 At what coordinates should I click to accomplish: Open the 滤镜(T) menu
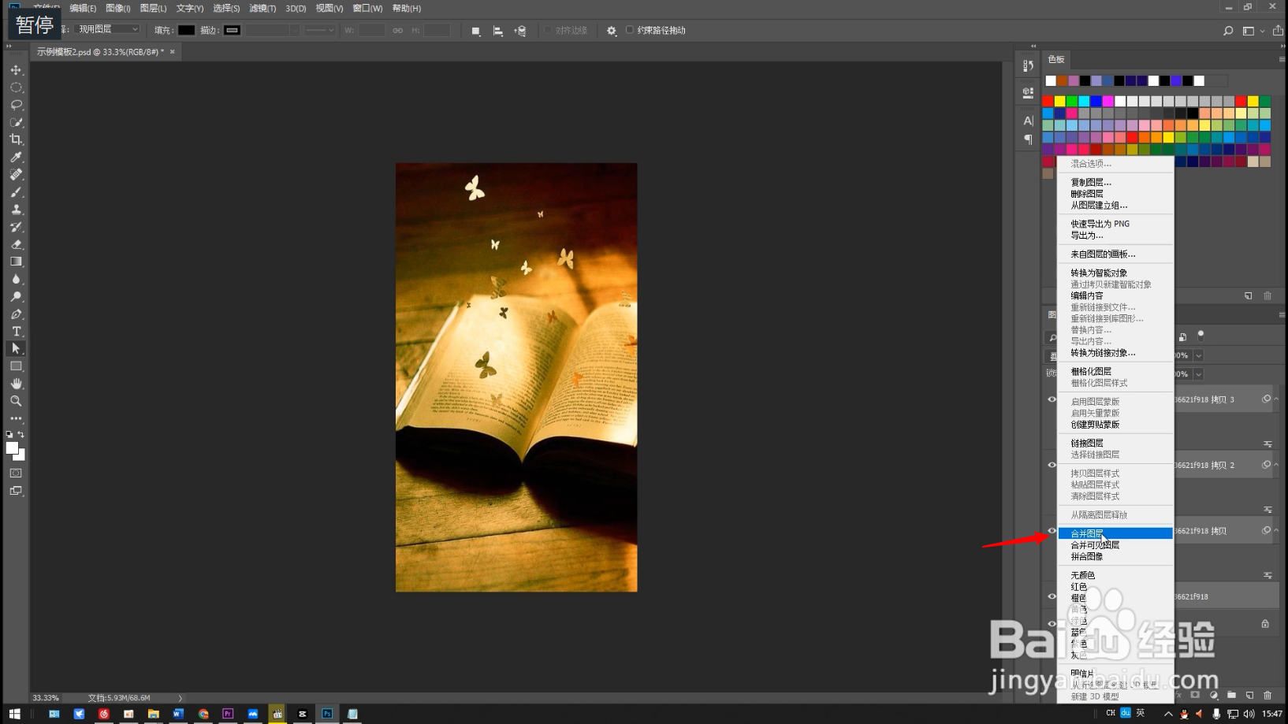click(x=262, y=8)
